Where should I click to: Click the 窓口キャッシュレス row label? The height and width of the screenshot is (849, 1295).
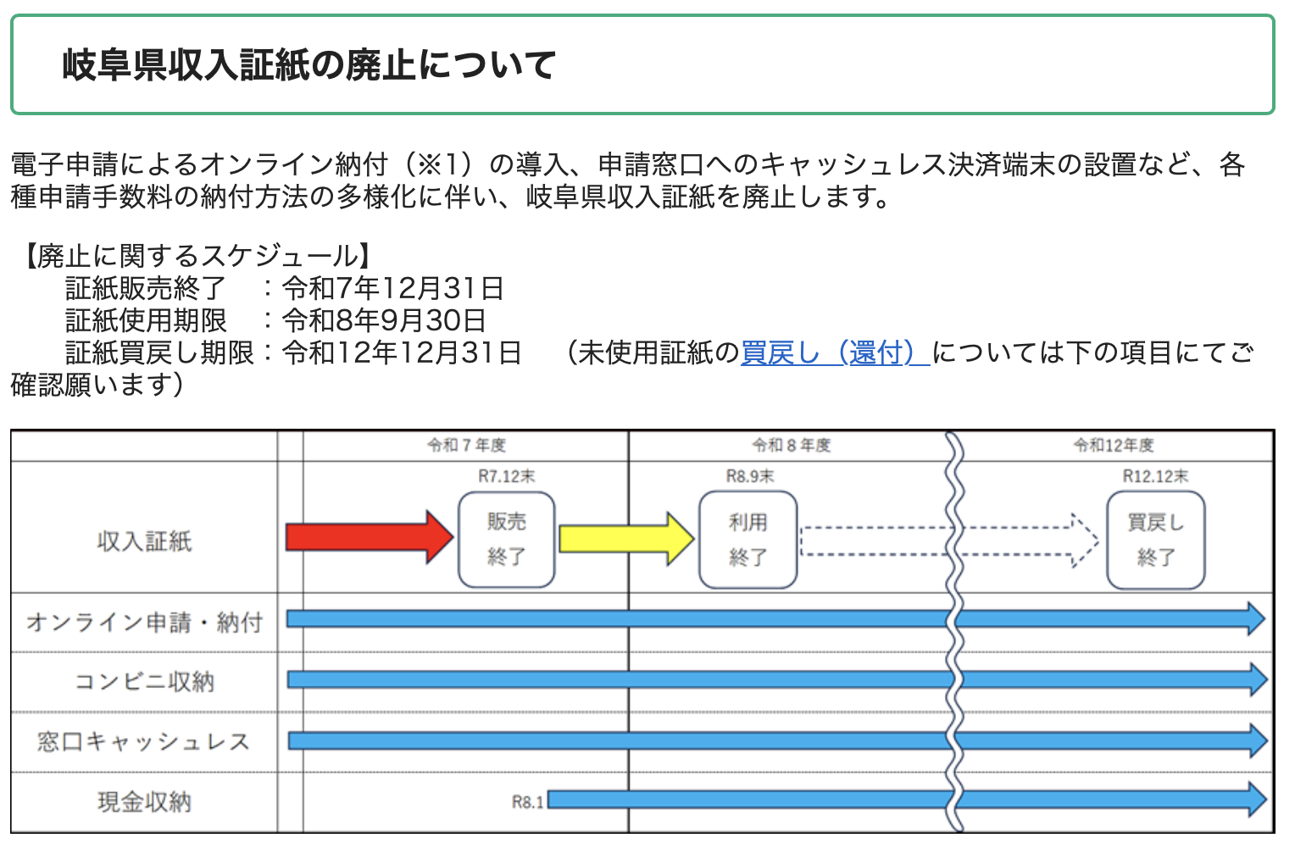tap(145, 742)
